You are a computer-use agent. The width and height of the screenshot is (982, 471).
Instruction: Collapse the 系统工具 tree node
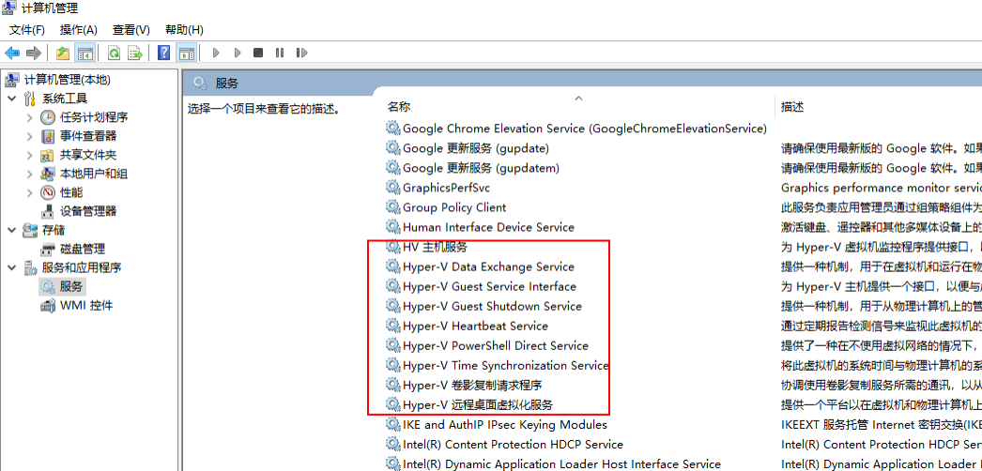(x=11, y=99)
